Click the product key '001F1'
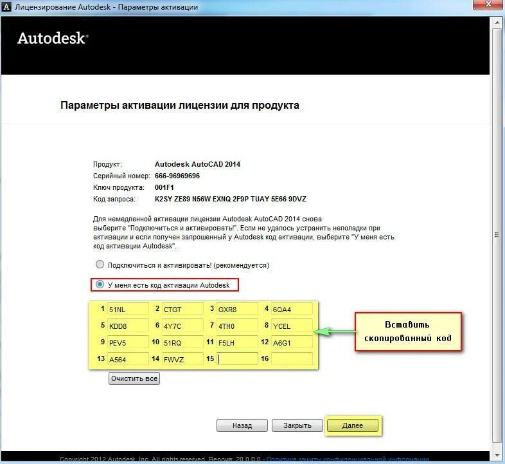 click(164, 187)
